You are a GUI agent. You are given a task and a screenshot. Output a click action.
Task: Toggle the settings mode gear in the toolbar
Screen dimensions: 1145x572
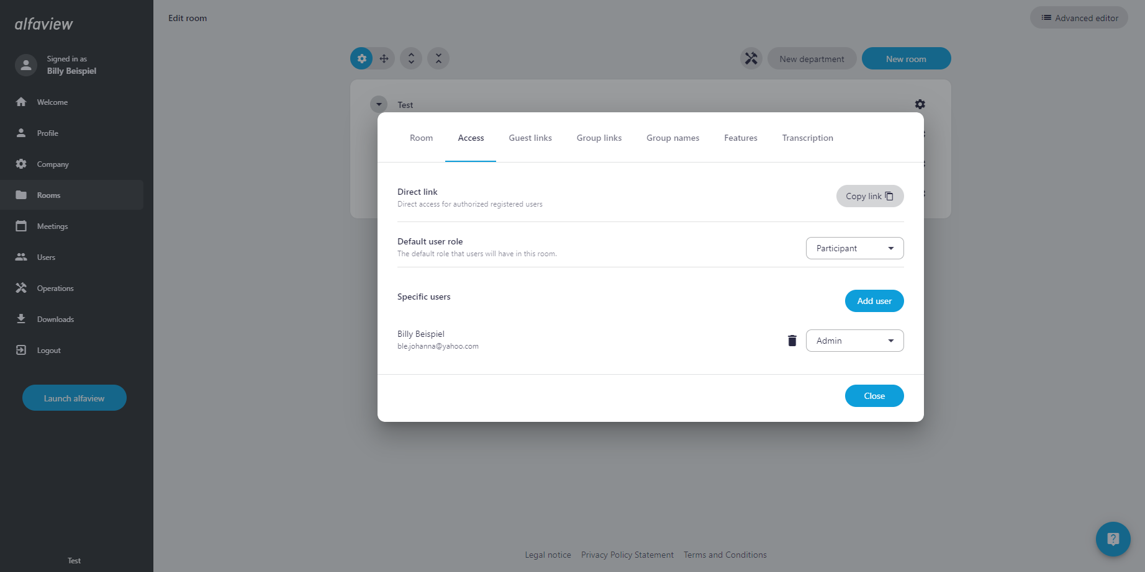point(361,59)
